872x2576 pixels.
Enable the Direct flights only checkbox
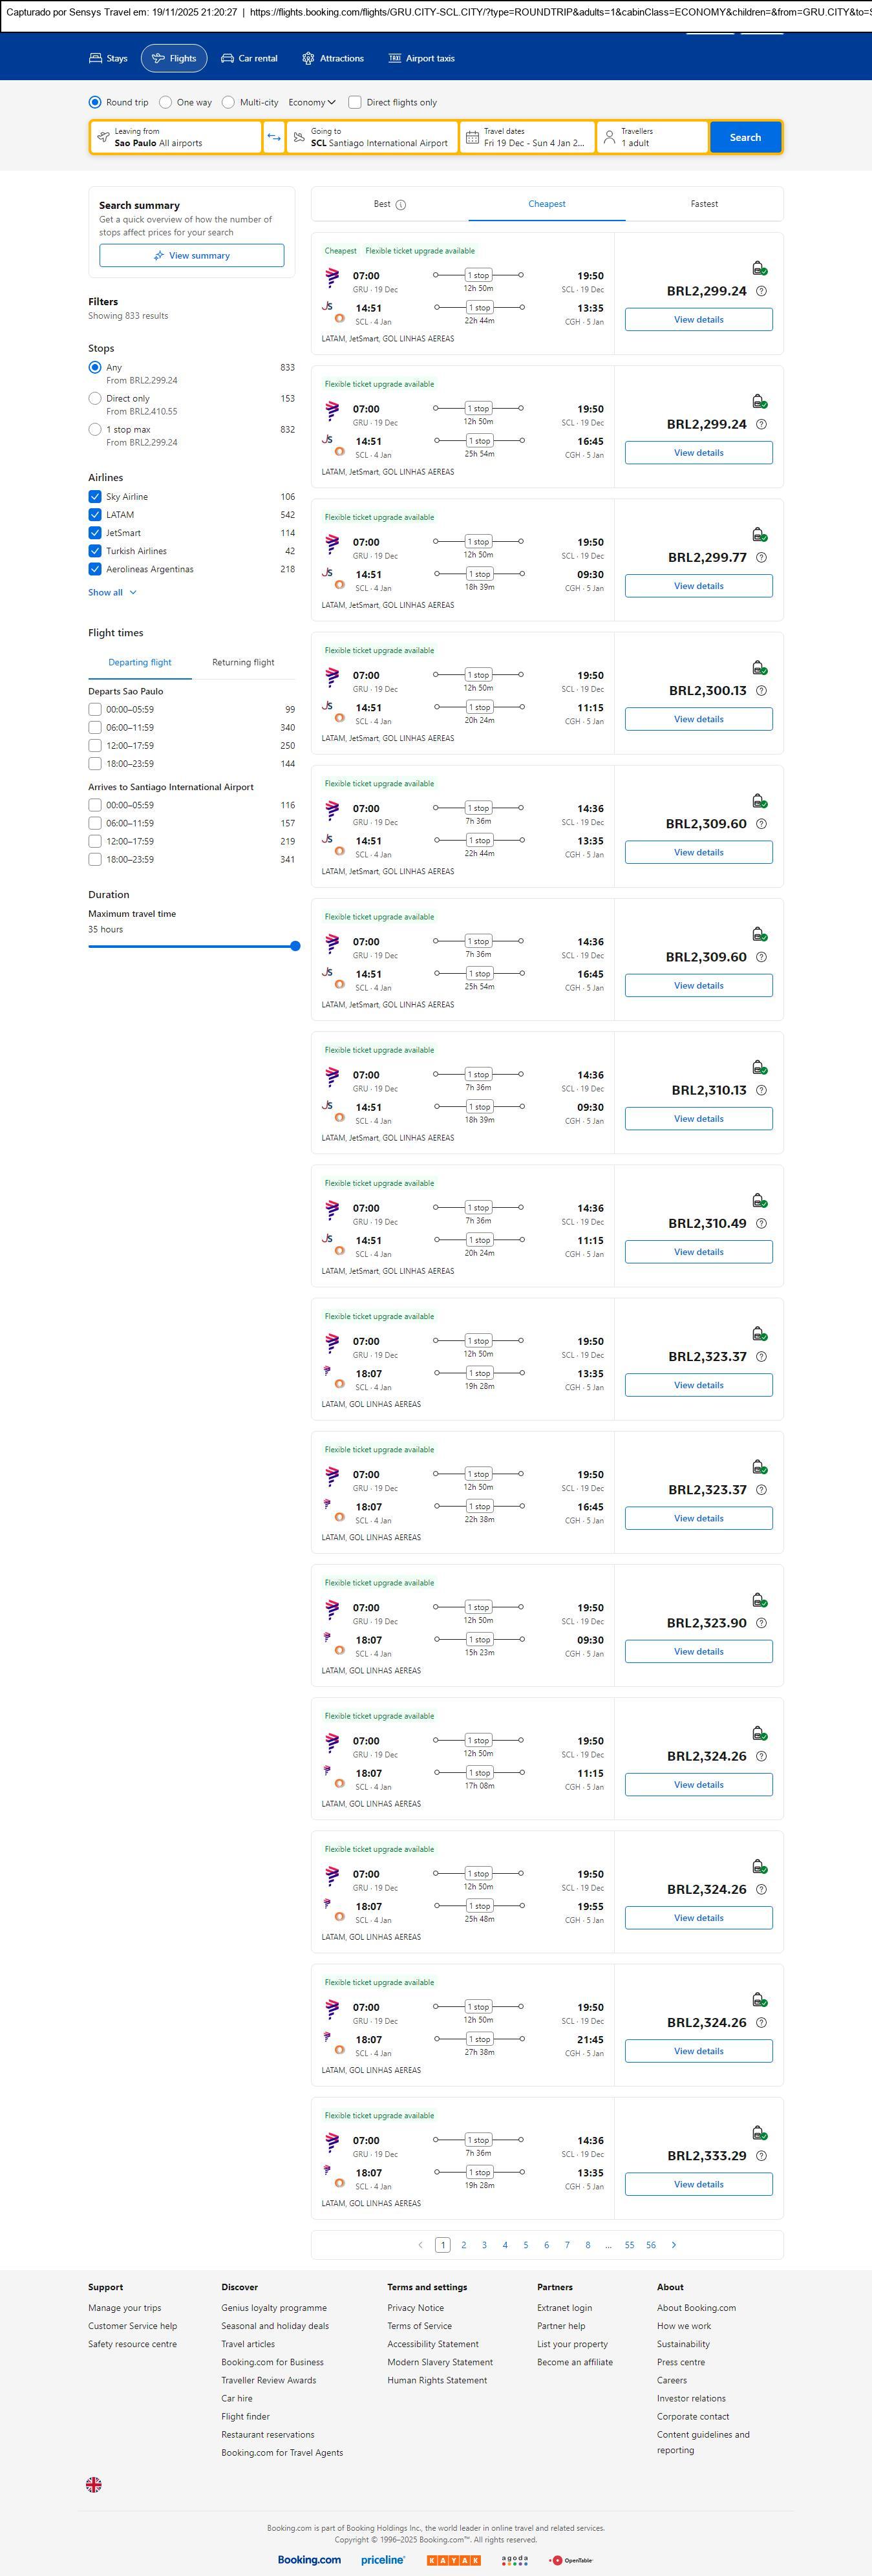tap(354, 102)
